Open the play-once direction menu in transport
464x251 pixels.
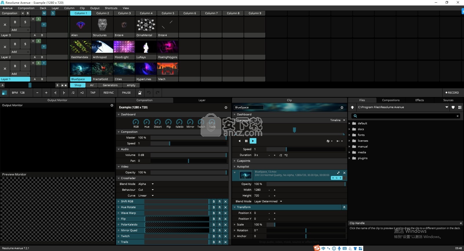click(339, 141)
